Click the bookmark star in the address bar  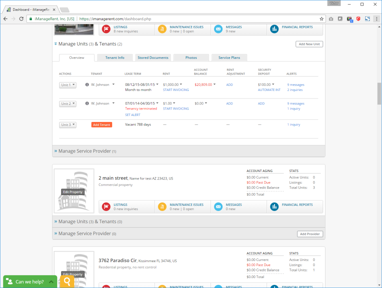(322, 18)
